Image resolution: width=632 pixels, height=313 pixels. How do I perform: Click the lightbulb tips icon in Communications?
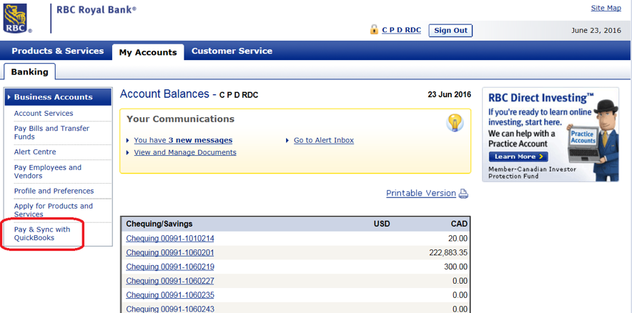[x=455, y=123]
